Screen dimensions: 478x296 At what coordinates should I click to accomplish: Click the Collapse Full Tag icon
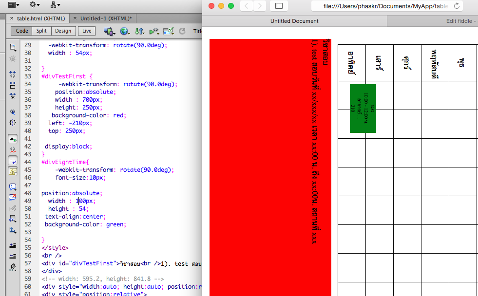[13, 74]
